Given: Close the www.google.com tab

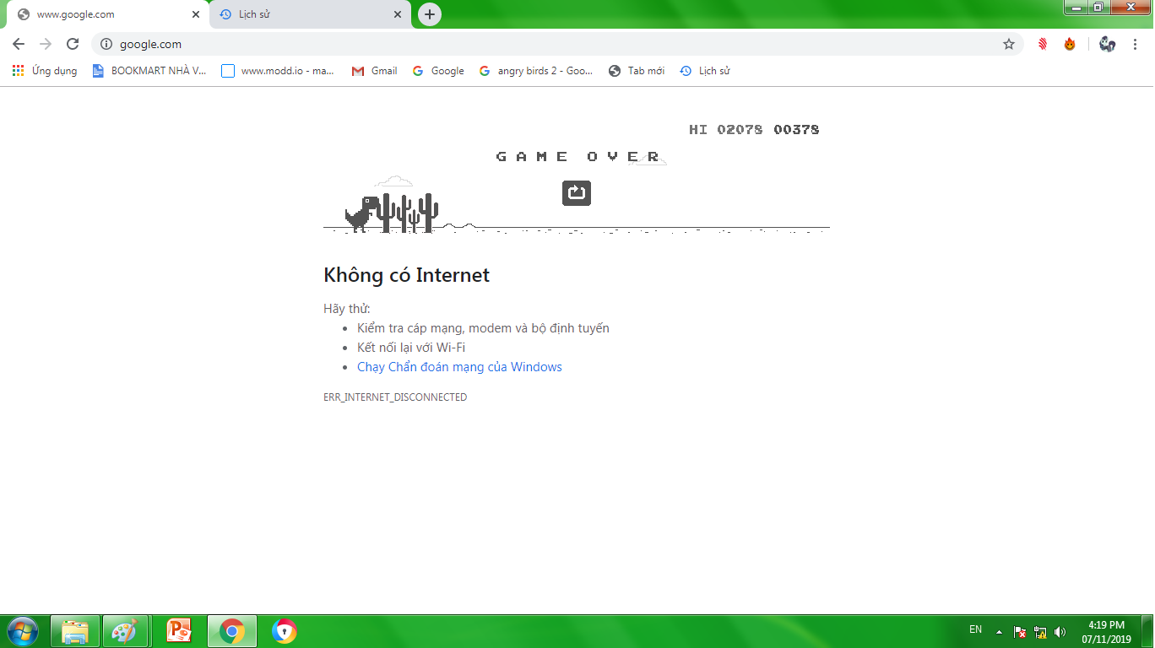Looking at the screenshot, I should click(196, 14).
